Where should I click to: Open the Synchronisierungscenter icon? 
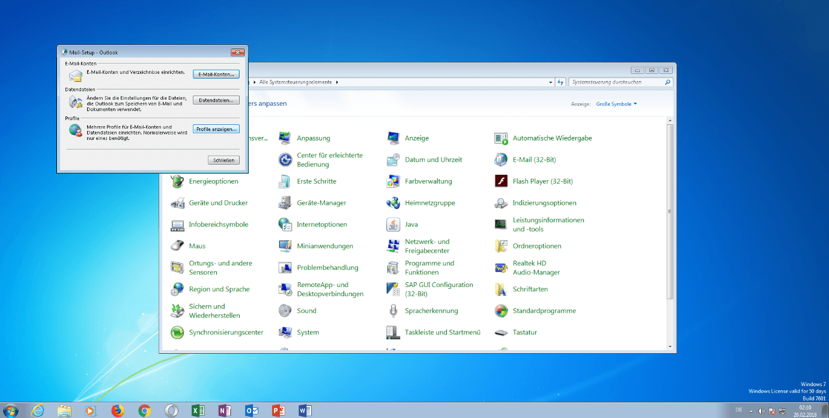tap(177, 333)
